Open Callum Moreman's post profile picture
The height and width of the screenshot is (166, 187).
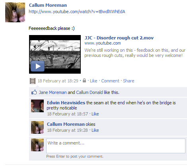[x=15, y=12]
